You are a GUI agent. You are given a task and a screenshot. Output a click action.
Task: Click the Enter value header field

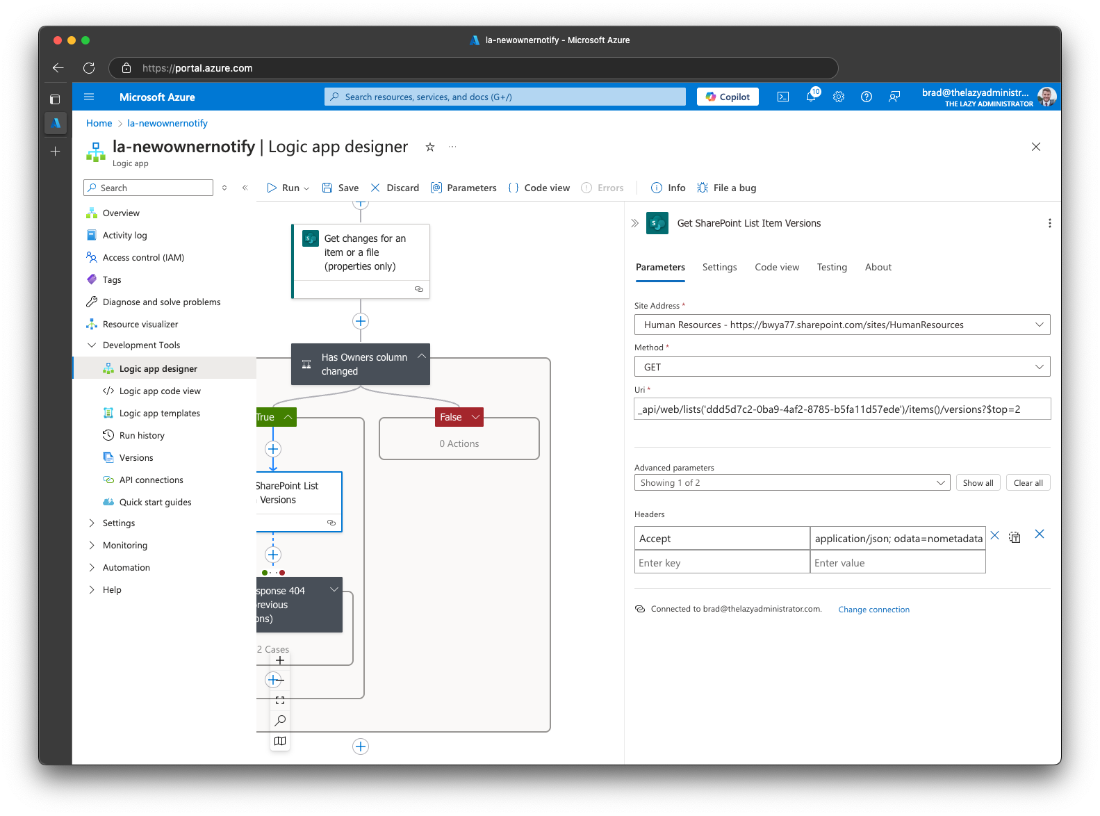(898, 562)
